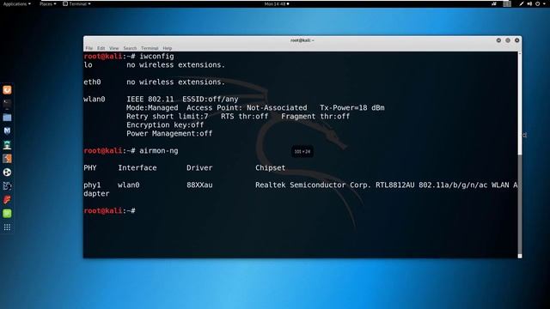
Task: Open the terminal Help menu
Action: tap(168, 48)
